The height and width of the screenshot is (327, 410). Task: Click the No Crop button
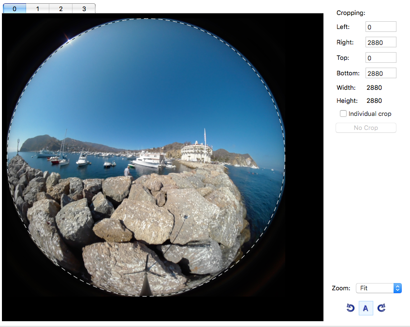[x=366, y=128]
